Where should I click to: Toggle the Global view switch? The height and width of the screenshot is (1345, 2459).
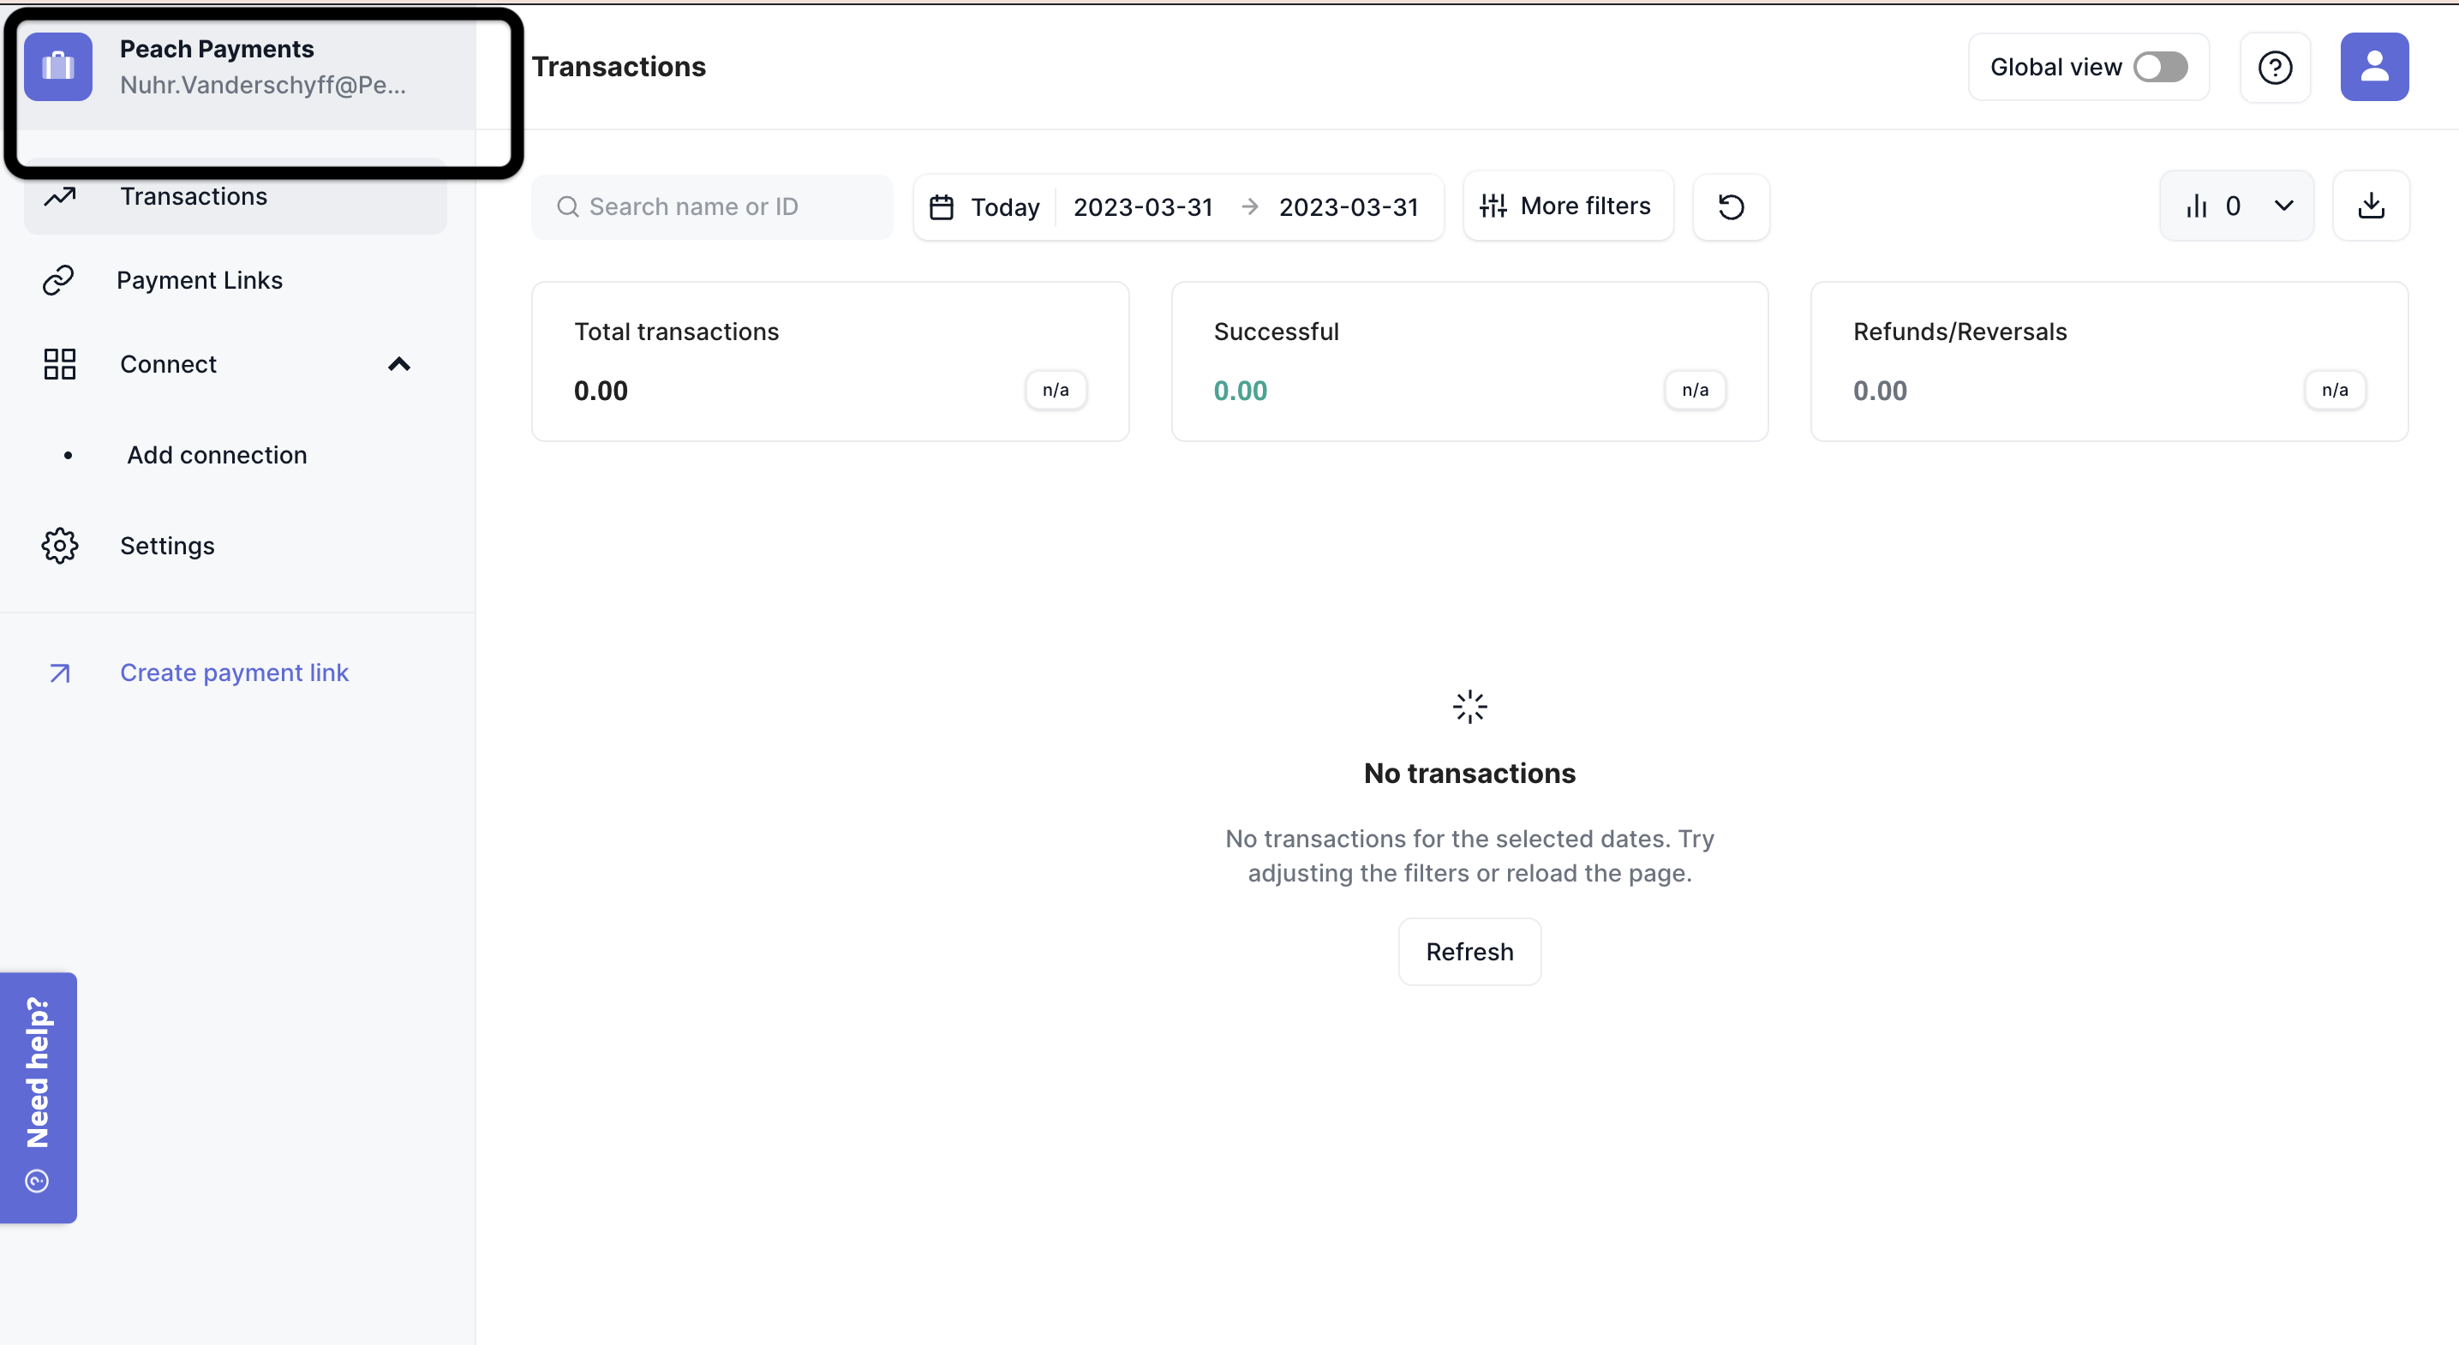pyautogui.click(x=2160, y=68)
